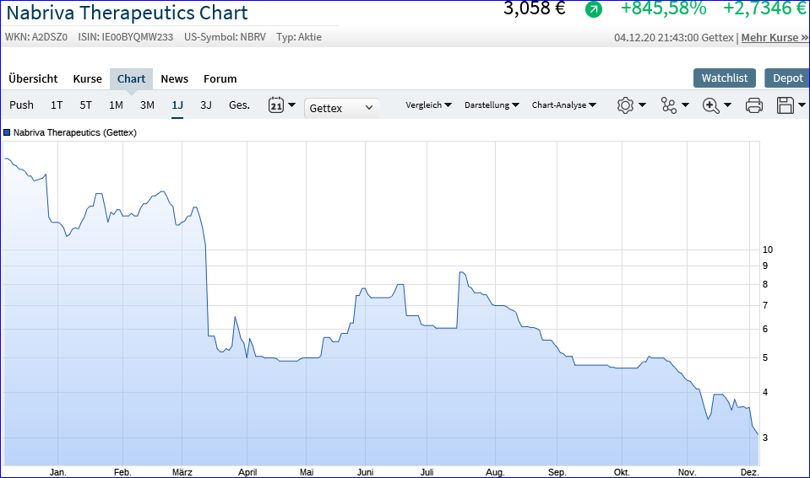Click the ISIN IE00BYQMW233 text
The height and width of the screenshot is (478, 810).
click(x=126, y=37)
